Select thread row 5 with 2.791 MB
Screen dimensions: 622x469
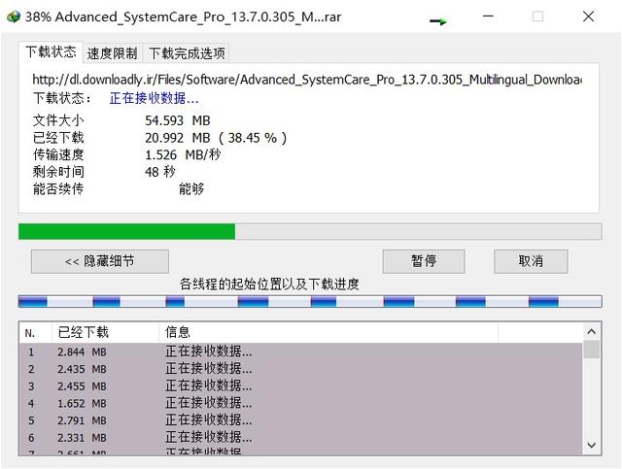(x=300, y=420)
